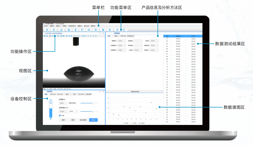
Task: Click the Avg.CA column header
Action: point(178,36)
